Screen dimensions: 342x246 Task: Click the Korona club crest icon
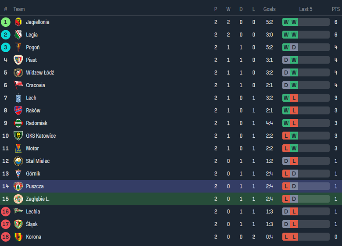click(x=18, y=237)
